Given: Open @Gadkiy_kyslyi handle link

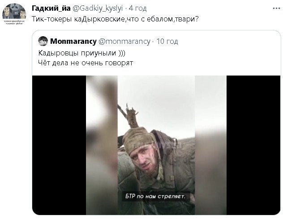Looking at the screenshot, I should [98, 8].
